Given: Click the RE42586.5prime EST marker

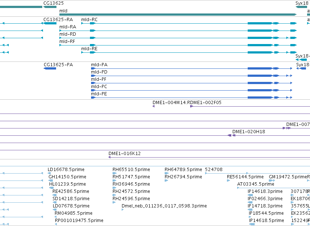Looking at the screenshot, I should 54,195.
